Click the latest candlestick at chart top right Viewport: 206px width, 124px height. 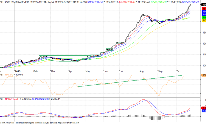[190, 5]
